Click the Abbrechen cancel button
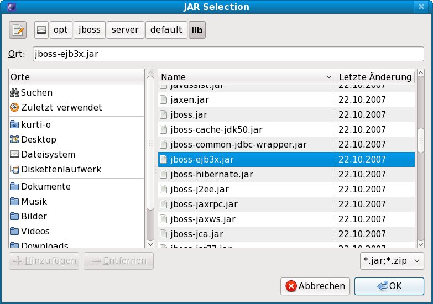 (x=315, y=286)
